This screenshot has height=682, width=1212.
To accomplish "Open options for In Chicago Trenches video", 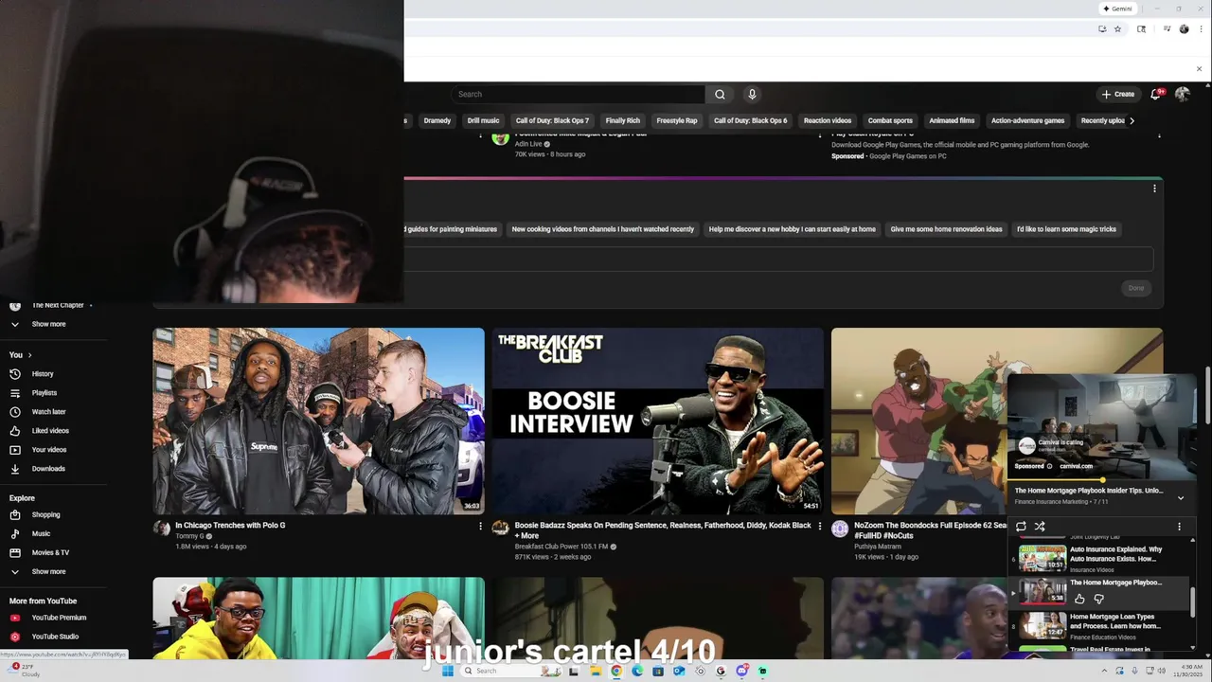I will (480, 526).
